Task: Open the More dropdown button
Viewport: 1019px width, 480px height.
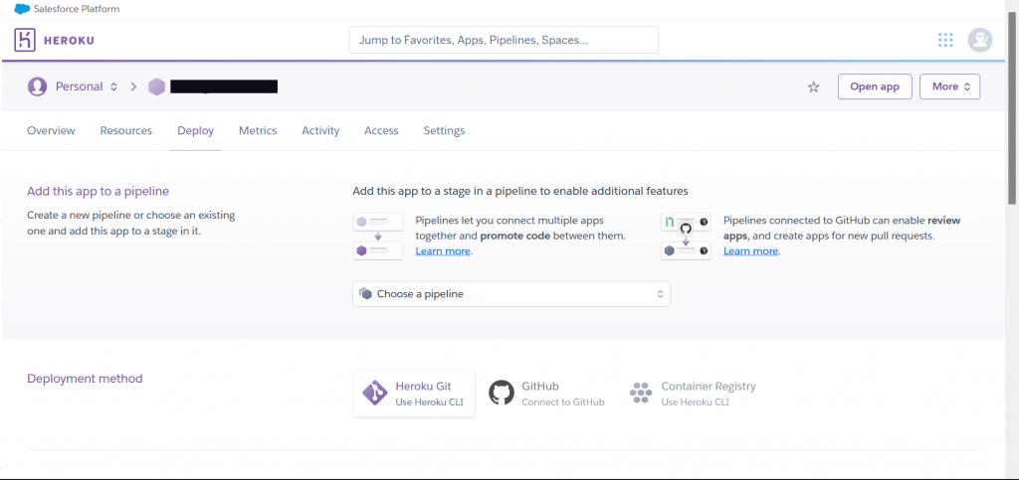Action: coord(950,86)
